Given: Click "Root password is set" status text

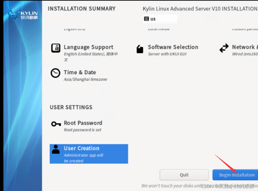Looking at the screenshot, I should [82, 130].
